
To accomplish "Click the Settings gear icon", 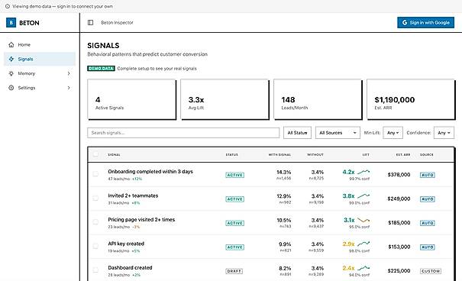I will (11, 88).
